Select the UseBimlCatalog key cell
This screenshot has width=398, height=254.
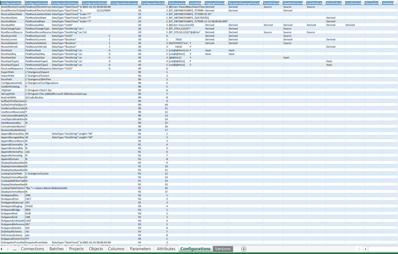click(12, 86)
